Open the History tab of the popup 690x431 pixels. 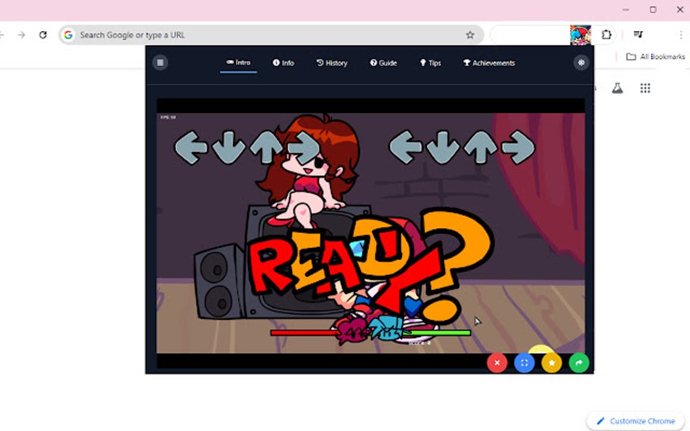pyautogui.click(x=332, y=62)
